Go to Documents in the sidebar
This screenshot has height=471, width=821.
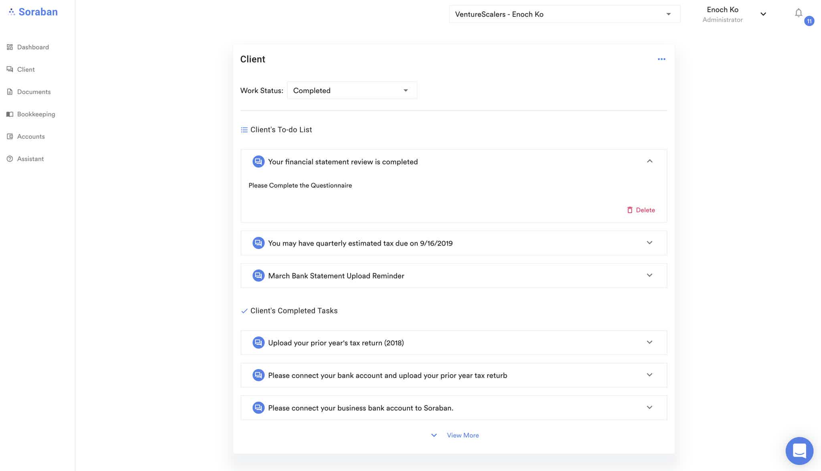pyautogui.click(x=28, y=92)
